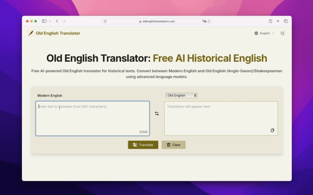Copy translation with the copy icon
Viewport: 313px width, 195px height.
(272, 130)
